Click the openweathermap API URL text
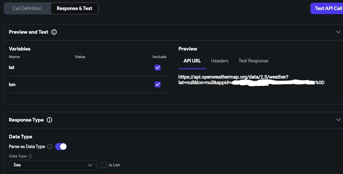343x174 pixels. click(233, 77)
